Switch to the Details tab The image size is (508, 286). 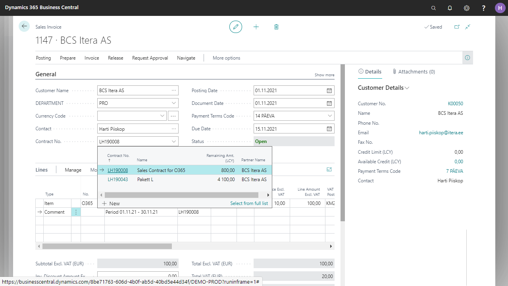tap(370, 72)
